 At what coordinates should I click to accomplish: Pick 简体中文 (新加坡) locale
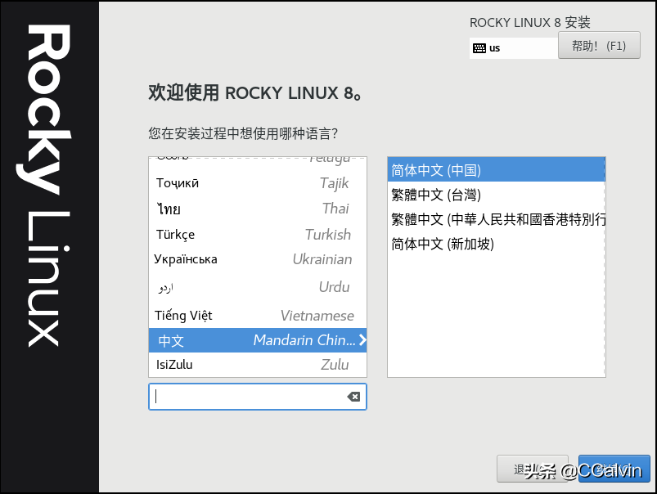tap(495, 244)
